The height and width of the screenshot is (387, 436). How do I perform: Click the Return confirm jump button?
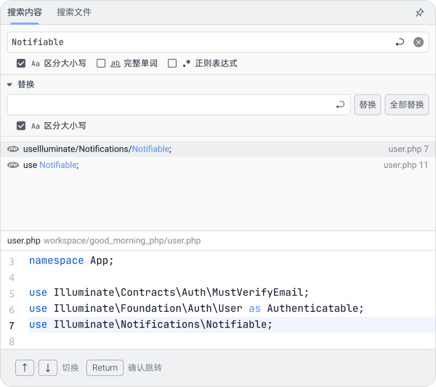coord(105,368)
